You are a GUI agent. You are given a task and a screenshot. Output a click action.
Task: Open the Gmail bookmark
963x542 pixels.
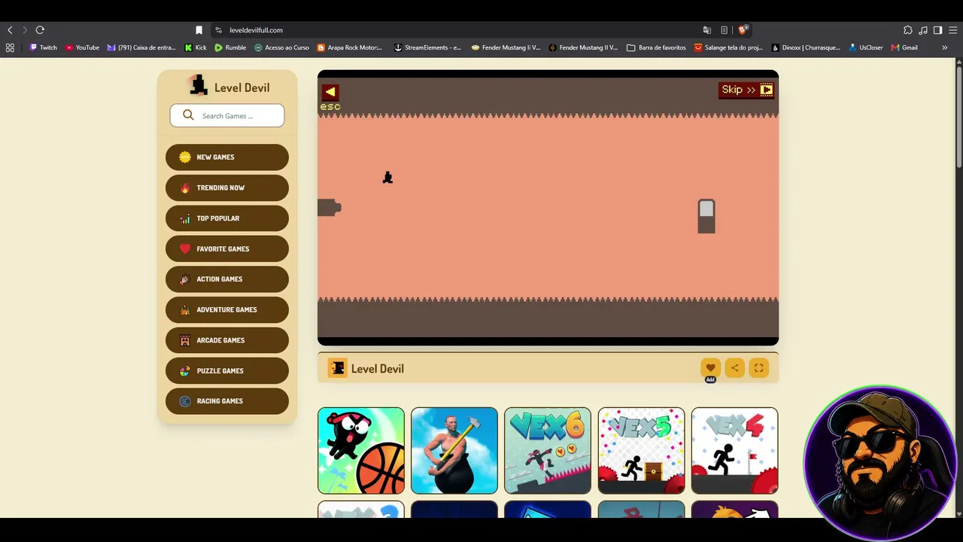[904, 47]
